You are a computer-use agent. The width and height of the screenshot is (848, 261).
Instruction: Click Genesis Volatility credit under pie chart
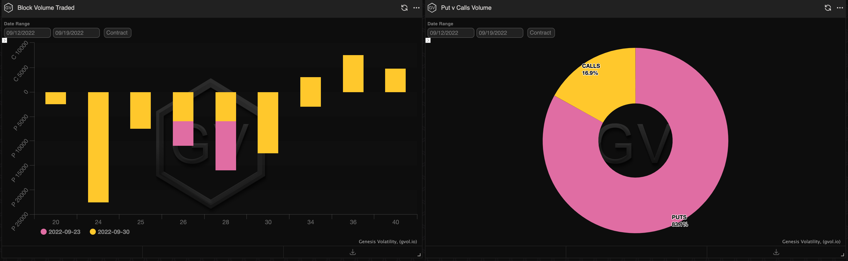point(811,242)
